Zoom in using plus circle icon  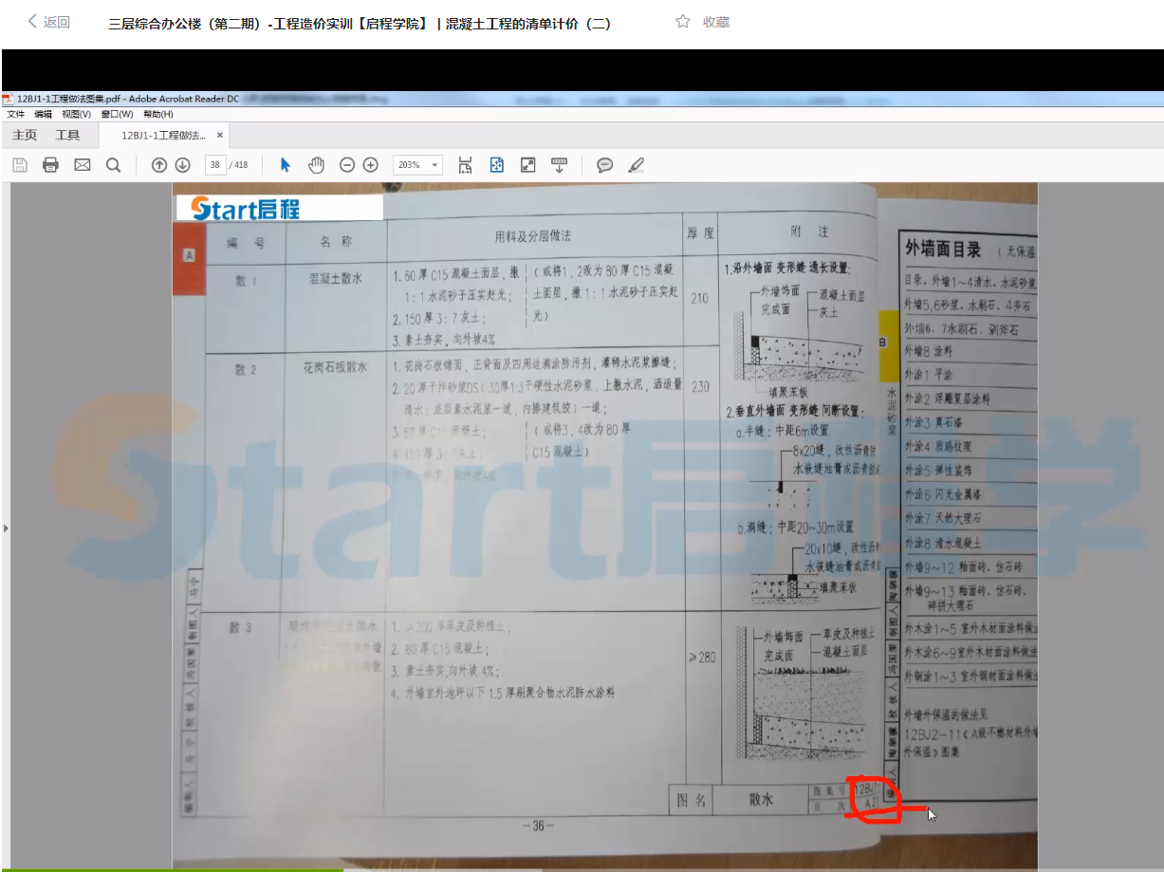371,165
